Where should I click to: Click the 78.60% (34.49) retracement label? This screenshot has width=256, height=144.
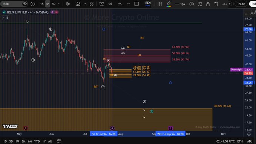point(142,75)
